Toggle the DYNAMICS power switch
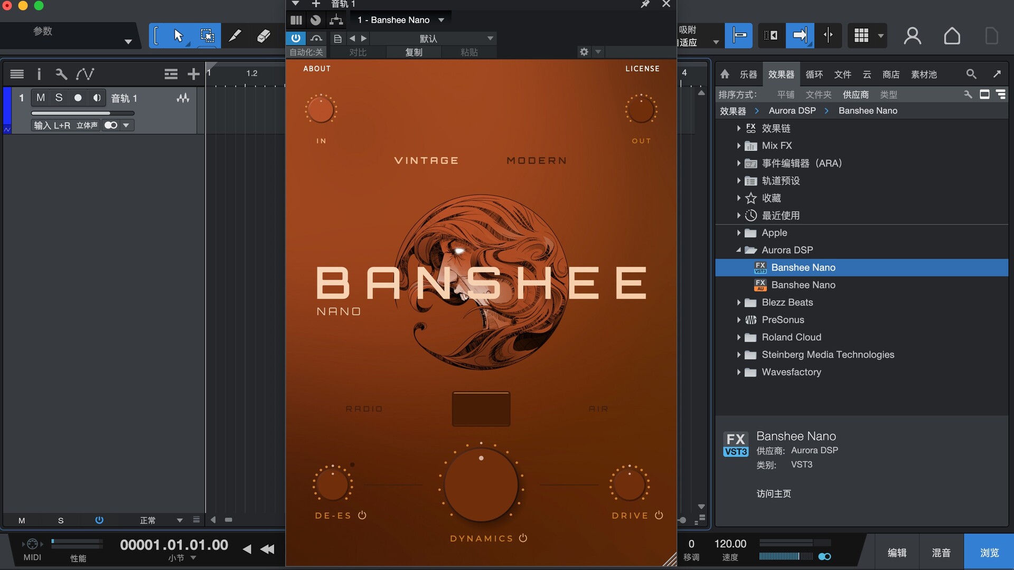1014x570 pixels. coord(523,538)
